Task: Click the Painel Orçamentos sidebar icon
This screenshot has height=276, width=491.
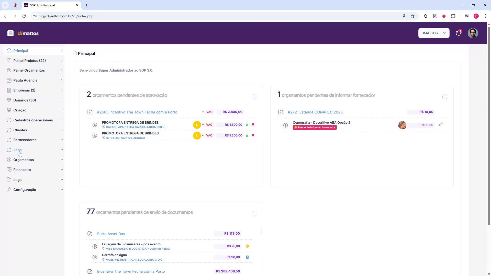Action: point(9,70)
